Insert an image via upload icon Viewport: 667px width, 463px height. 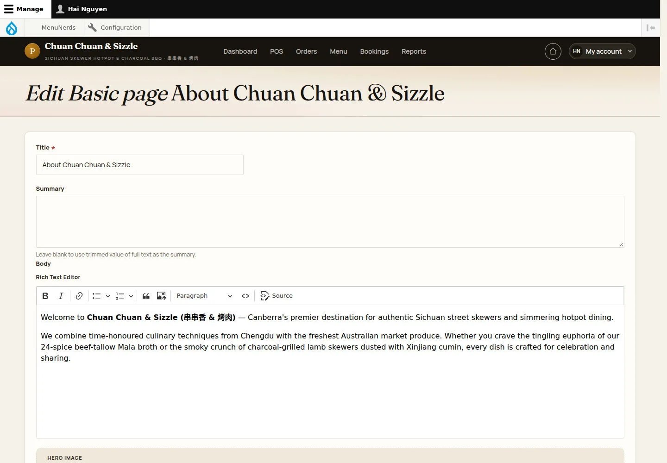pyautogui.click(x=161, y=296)
